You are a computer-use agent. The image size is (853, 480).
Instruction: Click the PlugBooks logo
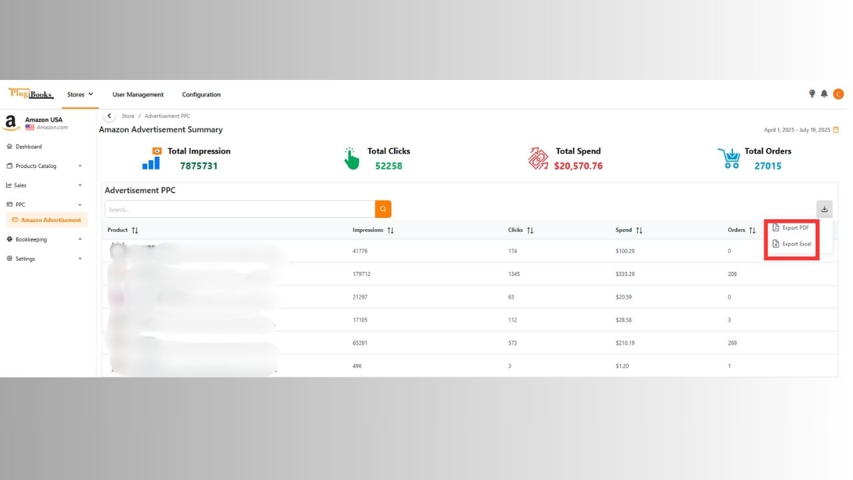pyautogui.click(x=30, y=93)
